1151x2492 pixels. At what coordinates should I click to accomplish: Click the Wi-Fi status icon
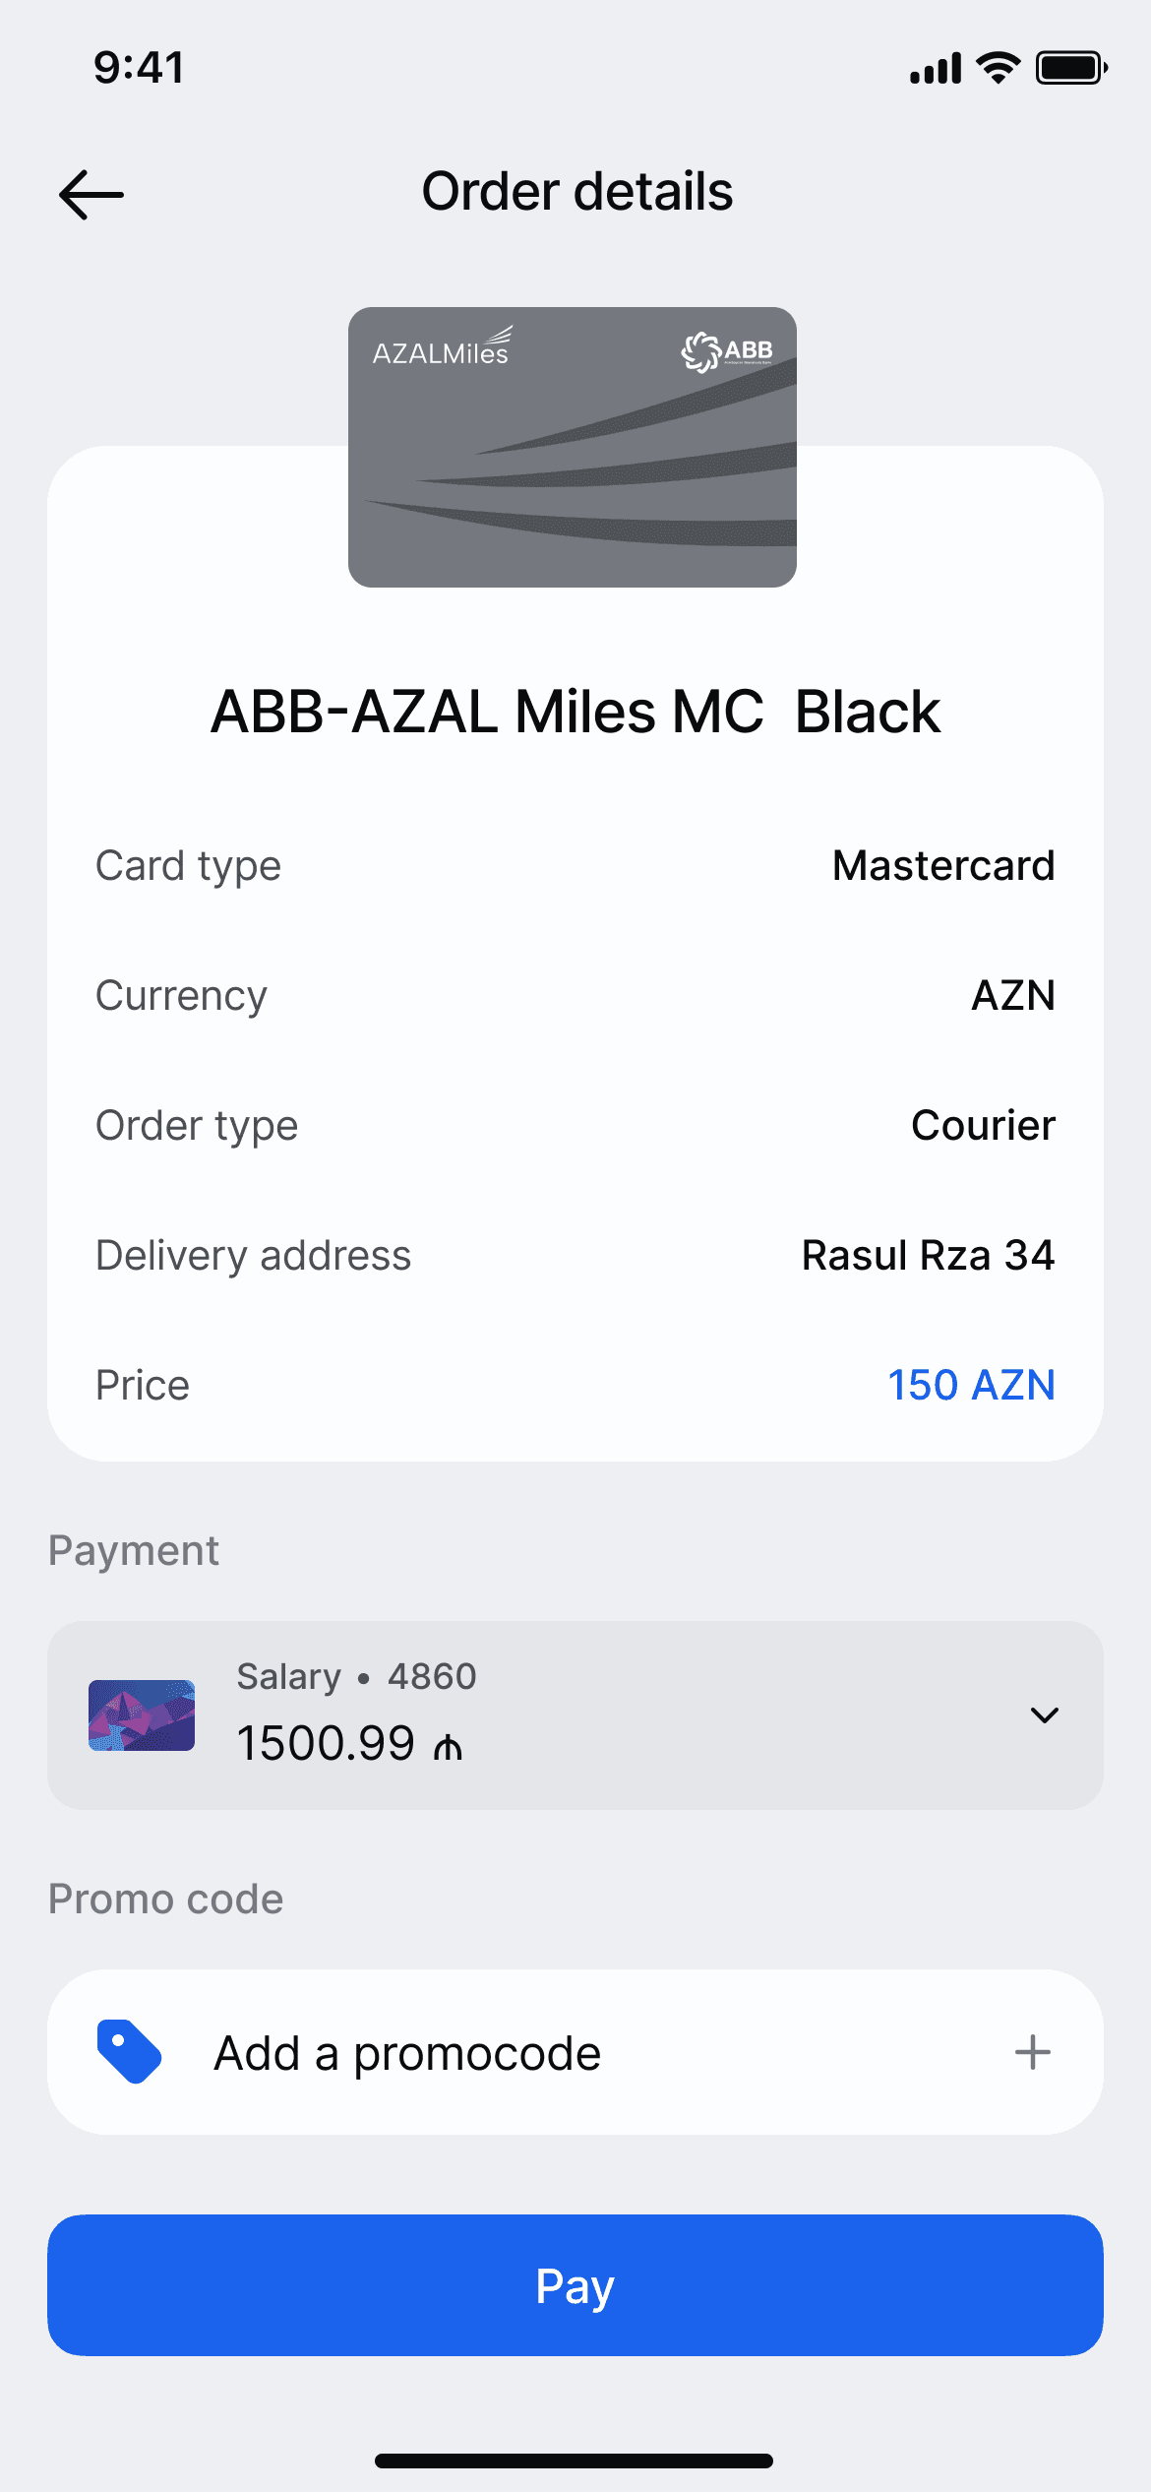point(998,68)
